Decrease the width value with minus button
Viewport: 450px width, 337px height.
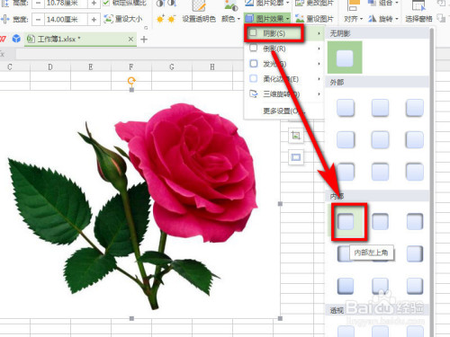(x=38, y=20)
